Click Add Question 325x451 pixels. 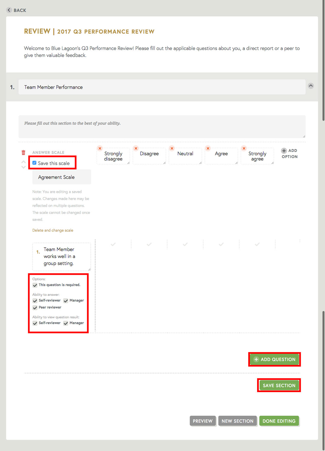point(274,359)
